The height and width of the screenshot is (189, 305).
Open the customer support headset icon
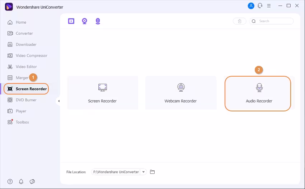click(x=260, y=6)
